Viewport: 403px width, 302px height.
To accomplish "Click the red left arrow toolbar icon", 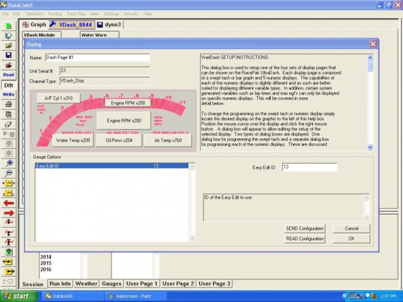I will [x=8, y=202].
